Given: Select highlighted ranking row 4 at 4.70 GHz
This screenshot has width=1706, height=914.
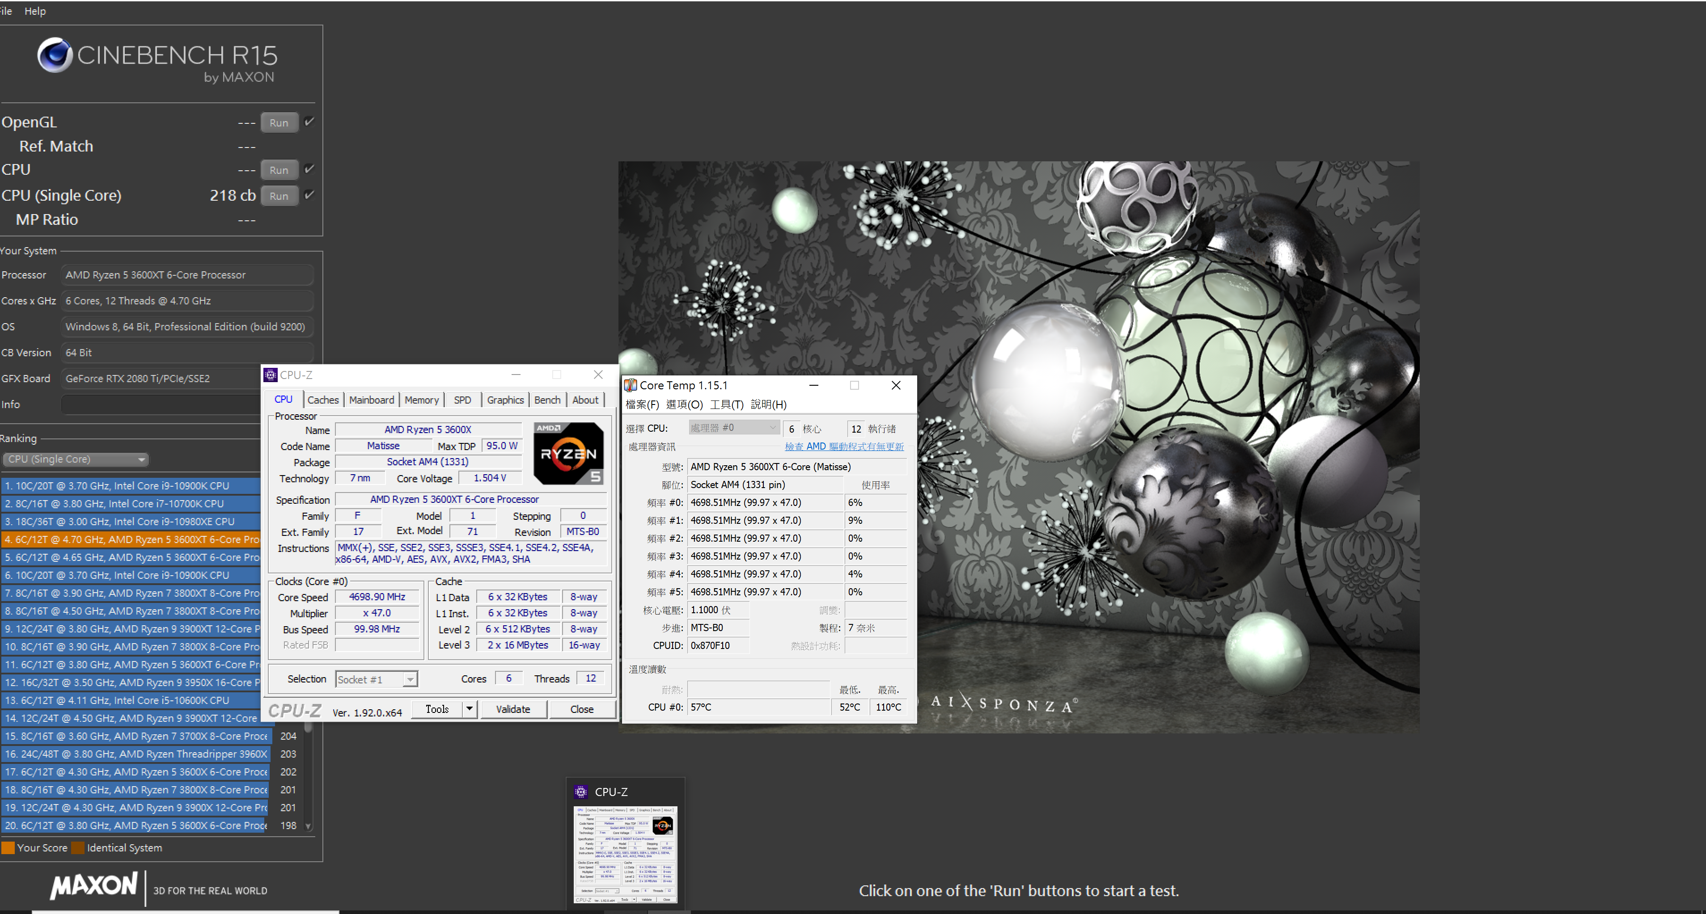Looking at the screenshot, I should (131, 539).
